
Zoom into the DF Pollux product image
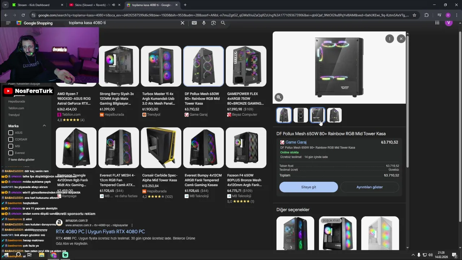tap(279, 97)
